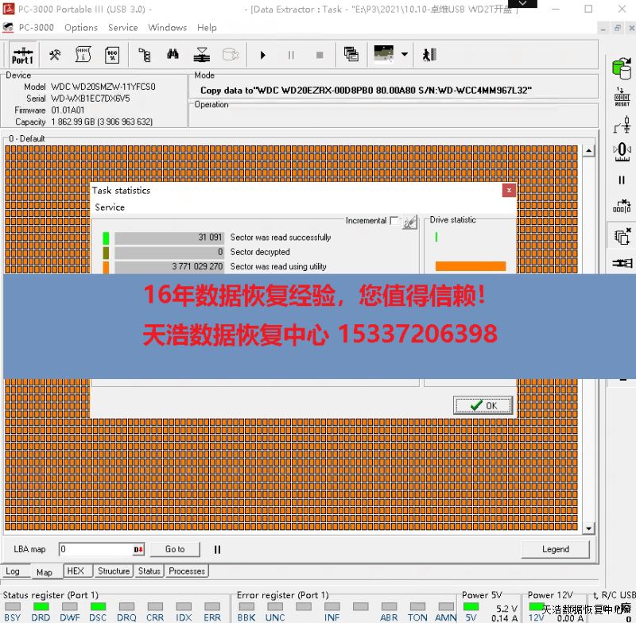Toggle the Incremental checkbox

tap(394, 221)
